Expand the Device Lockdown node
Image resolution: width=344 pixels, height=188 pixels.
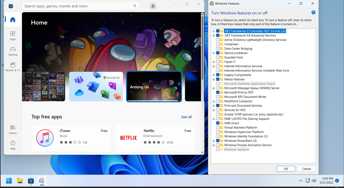(214, 53)
